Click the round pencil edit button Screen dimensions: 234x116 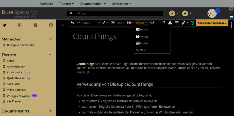(172, 14)
